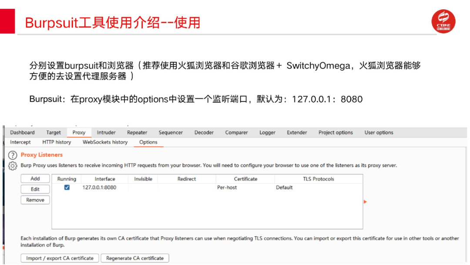Select the Options sub-tab
470x265 pixels.
[148, 142]
